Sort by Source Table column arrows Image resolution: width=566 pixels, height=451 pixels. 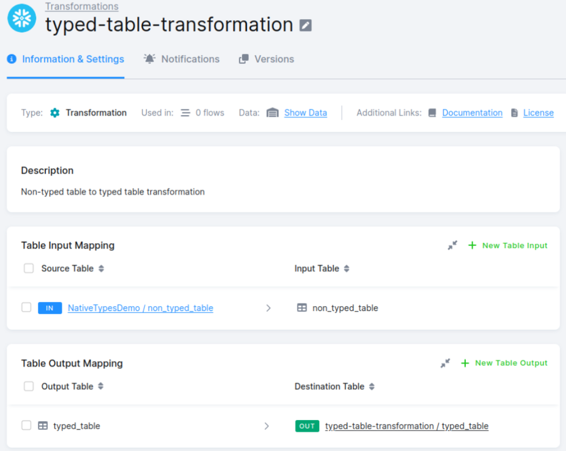click(101, 268)
